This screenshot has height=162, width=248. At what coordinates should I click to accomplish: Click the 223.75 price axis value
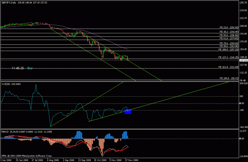[x=244, y=18]
